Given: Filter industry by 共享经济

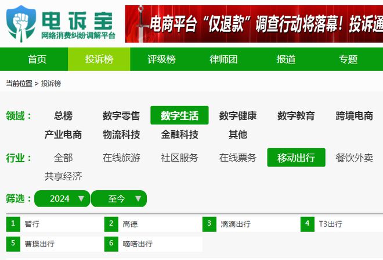Looking at the screenshot, I should pos(63,176).
